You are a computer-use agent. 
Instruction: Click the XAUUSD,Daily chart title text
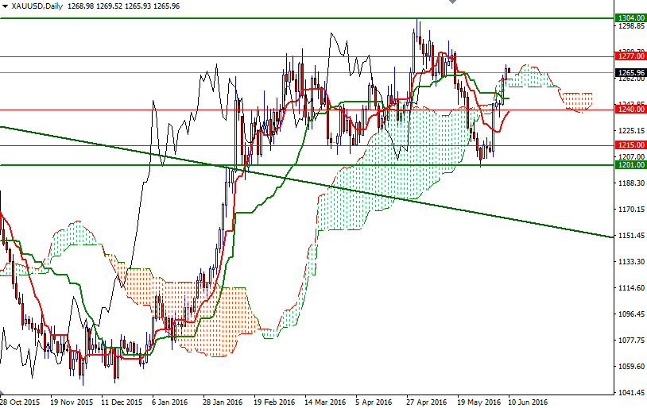coord(36,6)
